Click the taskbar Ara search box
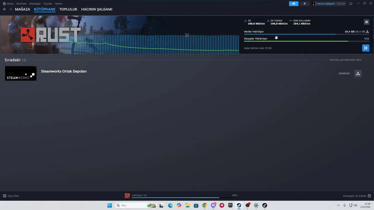 pos(136,205)
